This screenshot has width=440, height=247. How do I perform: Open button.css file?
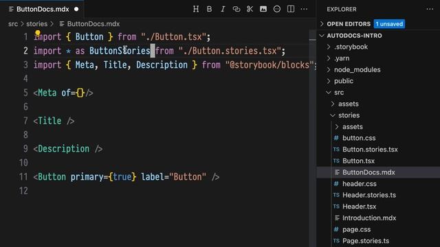[x=359, y=138]
